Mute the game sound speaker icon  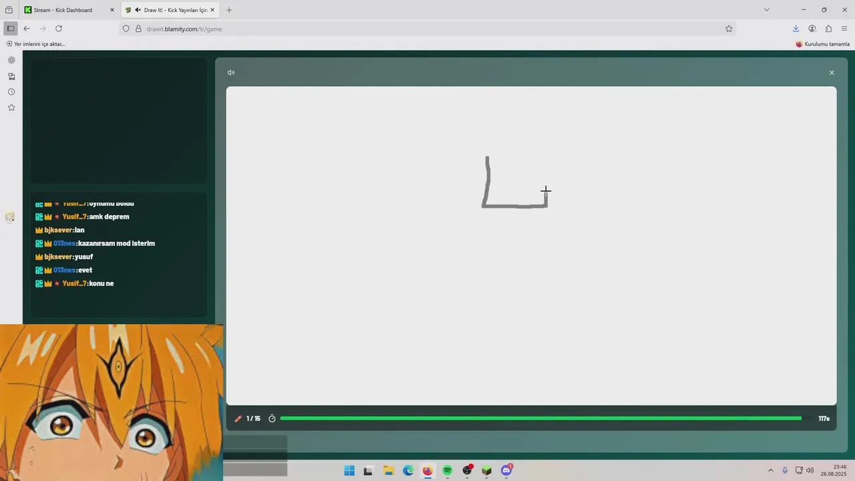231,73
